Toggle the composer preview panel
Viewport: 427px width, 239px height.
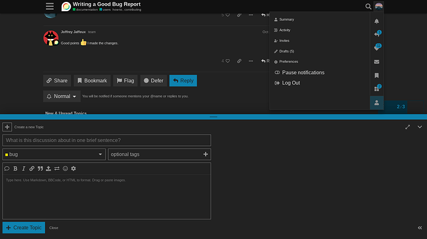(x=420, y=228)
